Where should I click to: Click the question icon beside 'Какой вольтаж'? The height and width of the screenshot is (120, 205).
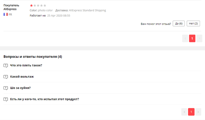click(x=6, y=77)
